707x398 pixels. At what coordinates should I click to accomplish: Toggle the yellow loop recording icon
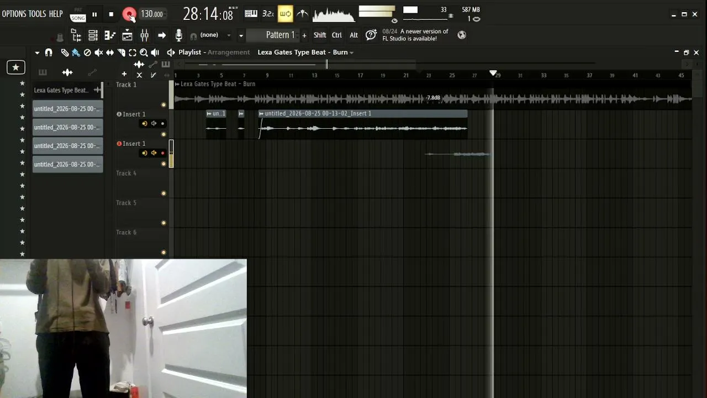[x=285, y=14]
